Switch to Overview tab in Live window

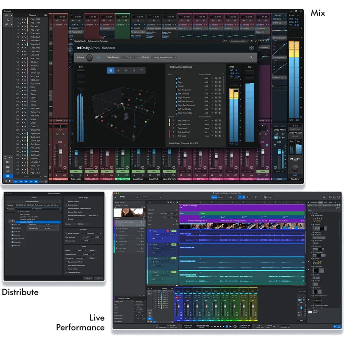tap(214, 197)
